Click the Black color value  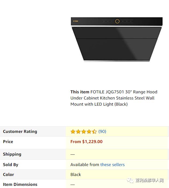pyautogui.click(x=76, y=174)
